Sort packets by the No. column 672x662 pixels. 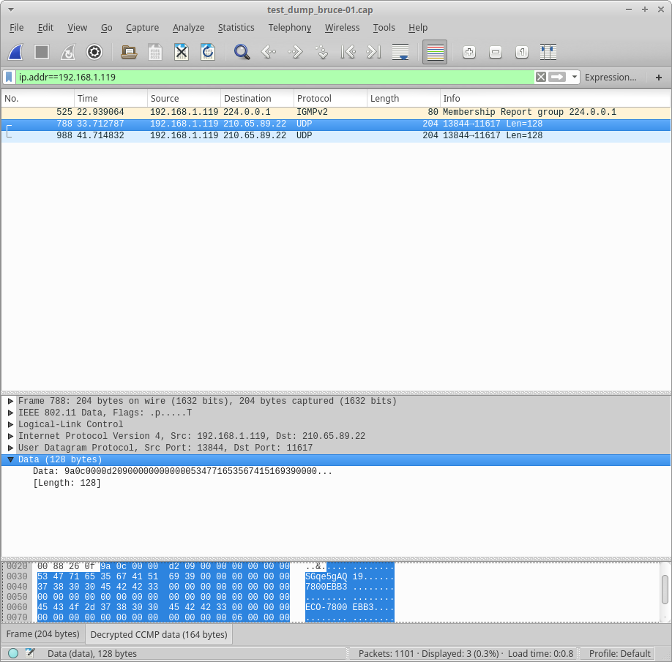[38, 99]
